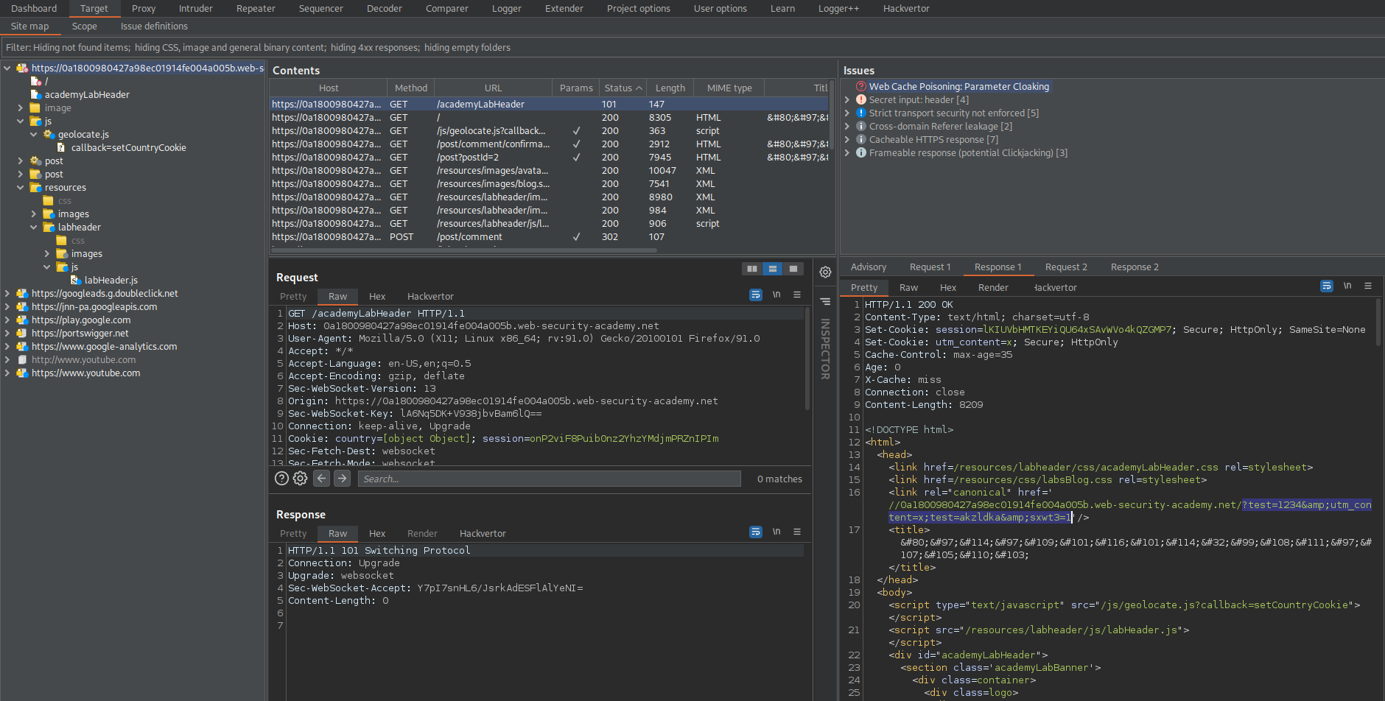Collapse the resources folder
Image resolution: width=1385 pixels, height=701 pixels.
[x=21, y=188]
